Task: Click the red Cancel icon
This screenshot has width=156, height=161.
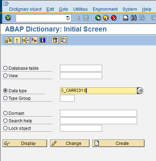Action: coord(114,18)
